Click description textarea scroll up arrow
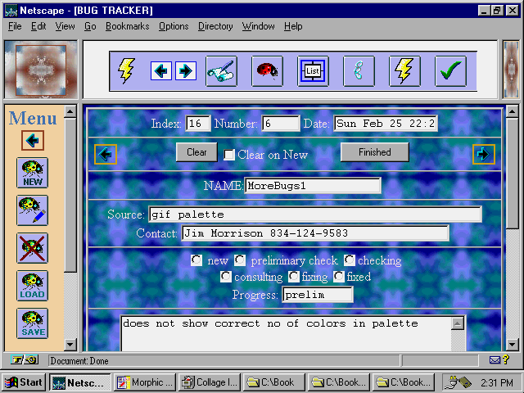 coord(458,323)
